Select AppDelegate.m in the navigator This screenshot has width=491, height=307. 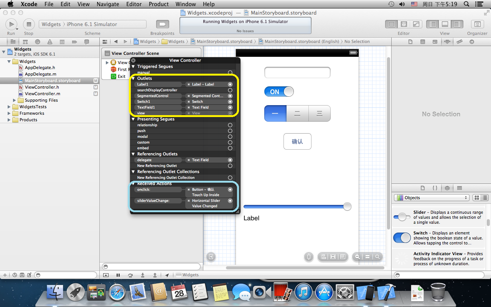click(40, 74)
